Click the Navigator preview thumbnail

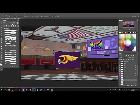pyautogui.click(x=128, y=24)
